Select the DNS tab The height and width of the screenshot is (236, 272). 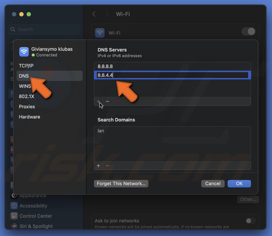pyautogui.click(x=50, y=76)
